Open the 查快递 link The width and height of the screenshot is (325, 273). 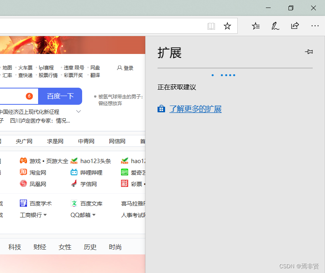(25, 75)
